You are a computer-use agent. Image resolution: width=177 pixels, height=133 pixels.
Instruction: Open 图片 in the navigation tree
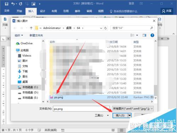(x=23, y=61)
